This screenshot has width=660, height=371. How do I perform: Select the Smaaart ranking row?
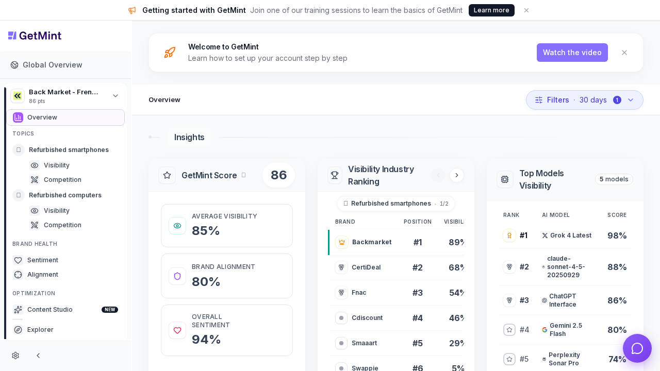(x=397, y=343)
